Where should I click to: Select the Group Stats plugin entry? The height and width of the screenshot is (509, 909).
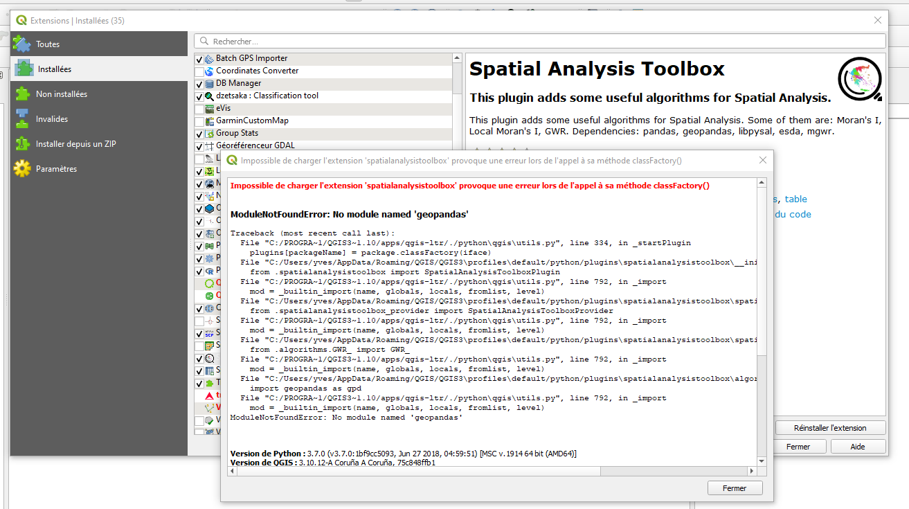point(235,132)
